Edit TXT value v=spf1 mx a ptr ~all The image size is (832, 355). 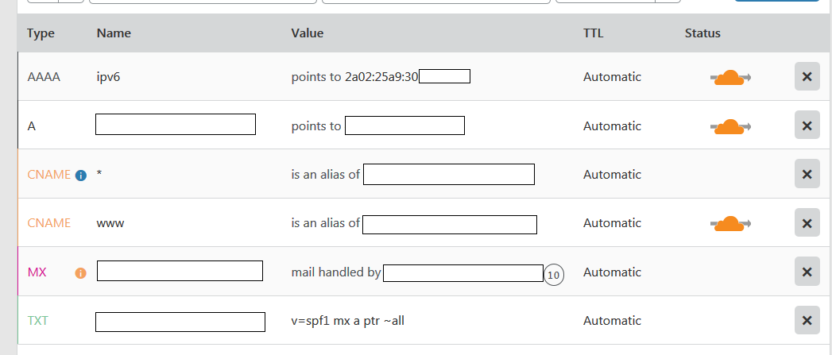click(x=354, y=321)
